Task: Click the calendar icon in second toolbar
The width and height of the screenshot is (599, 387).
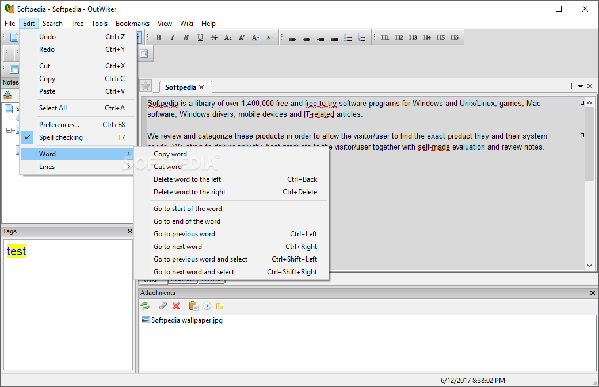Action: tap(144, 53)
